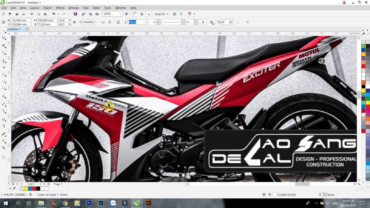This screenshot has width=370, height=208.
Task: Select the Crop tool in toolbox
Action: click(x=3, y=45)
